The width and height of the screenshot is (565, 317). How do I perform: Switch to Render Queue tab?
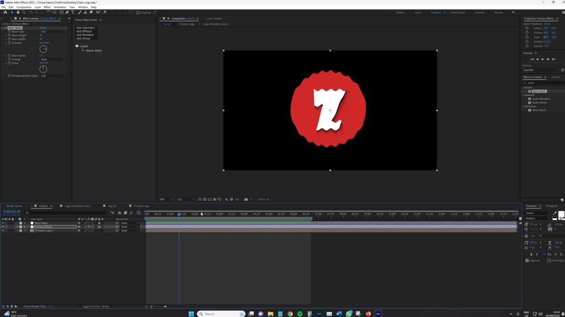tap(14, 206)
